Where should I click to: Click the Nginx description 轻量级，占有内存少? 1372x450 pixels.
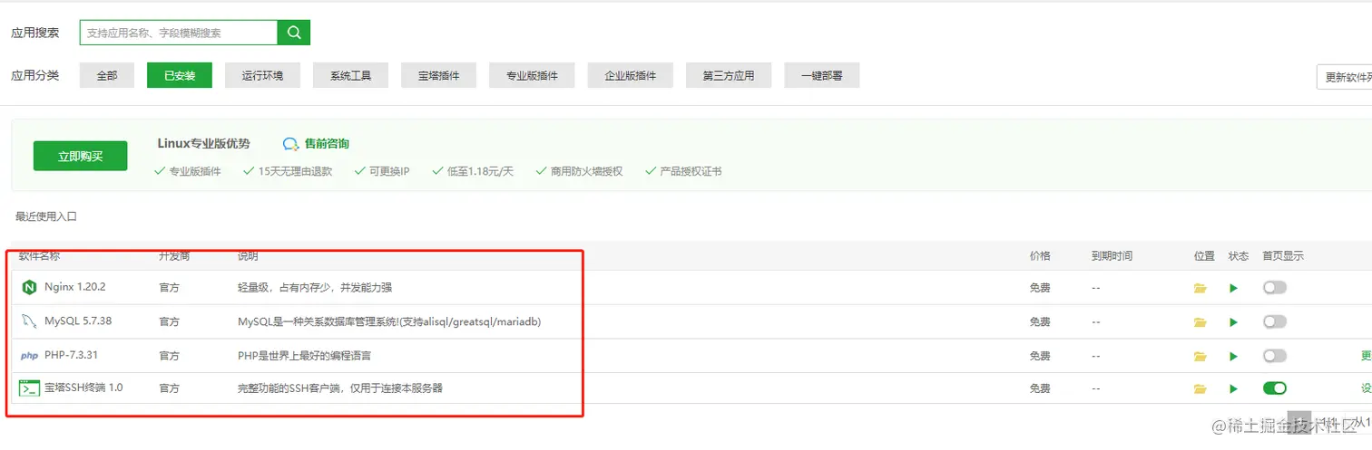315,287
